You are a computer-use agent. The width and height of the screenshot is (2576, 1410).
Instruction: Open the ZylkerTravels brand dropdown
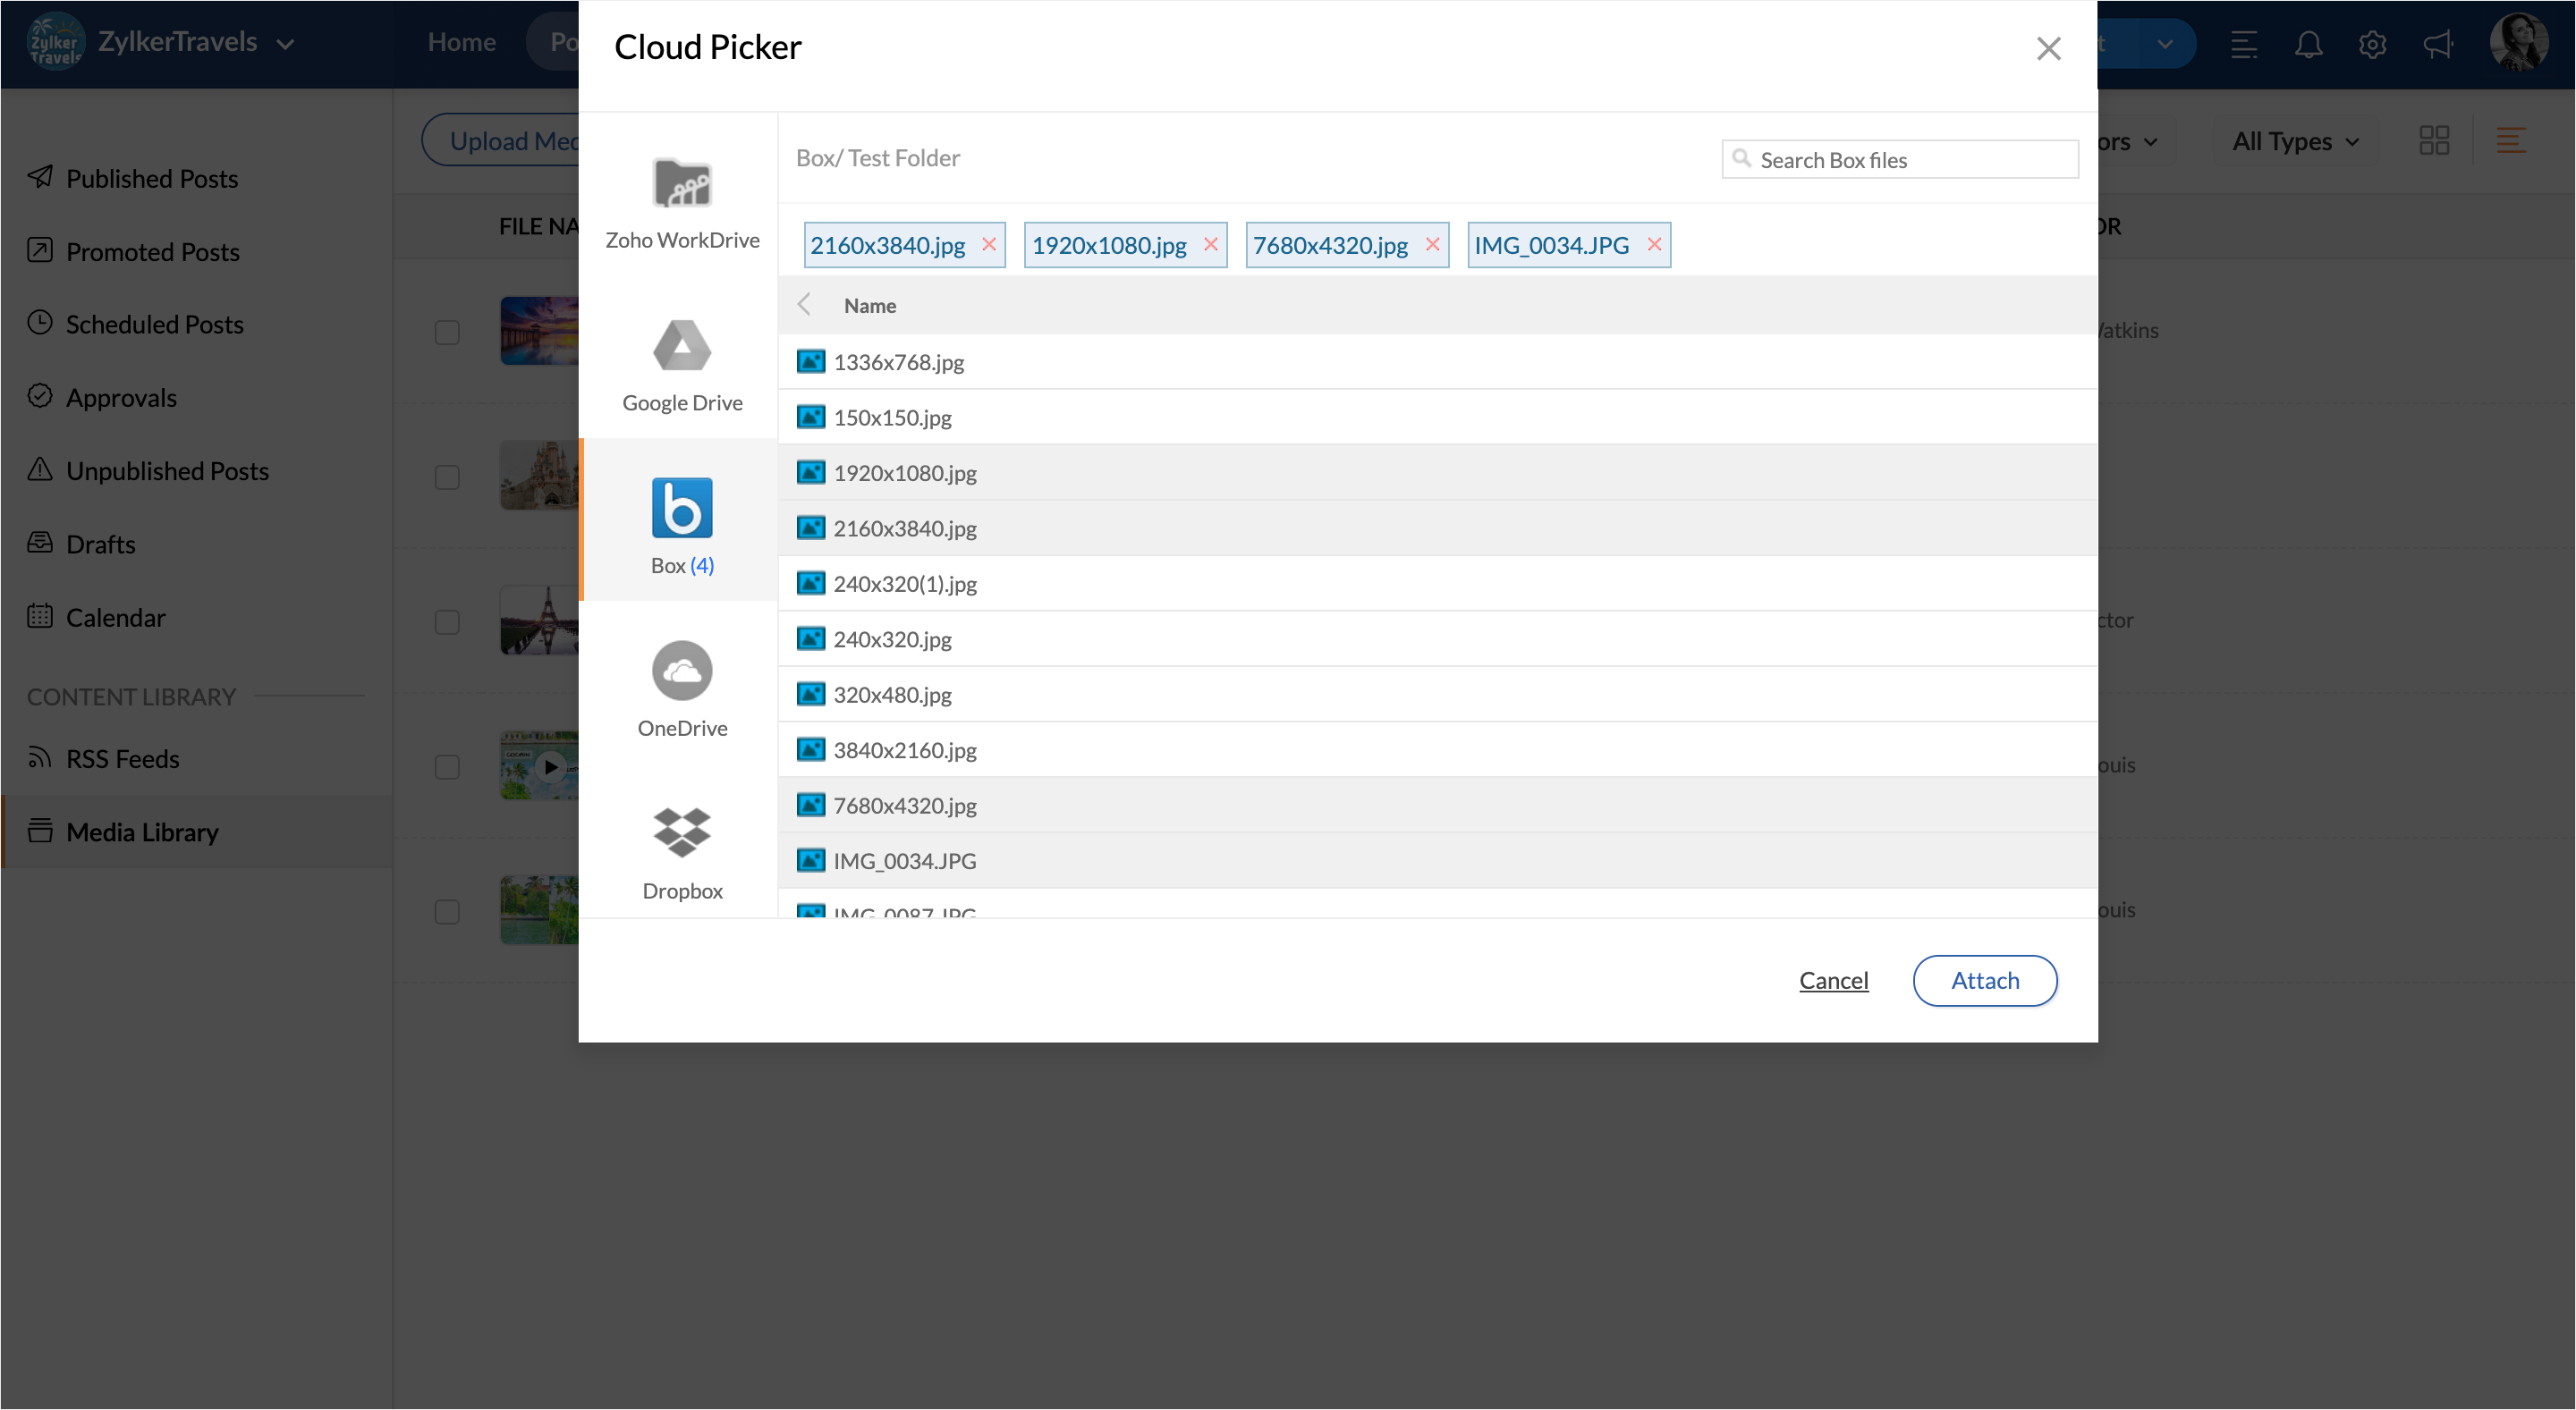(x=284, y=44)
